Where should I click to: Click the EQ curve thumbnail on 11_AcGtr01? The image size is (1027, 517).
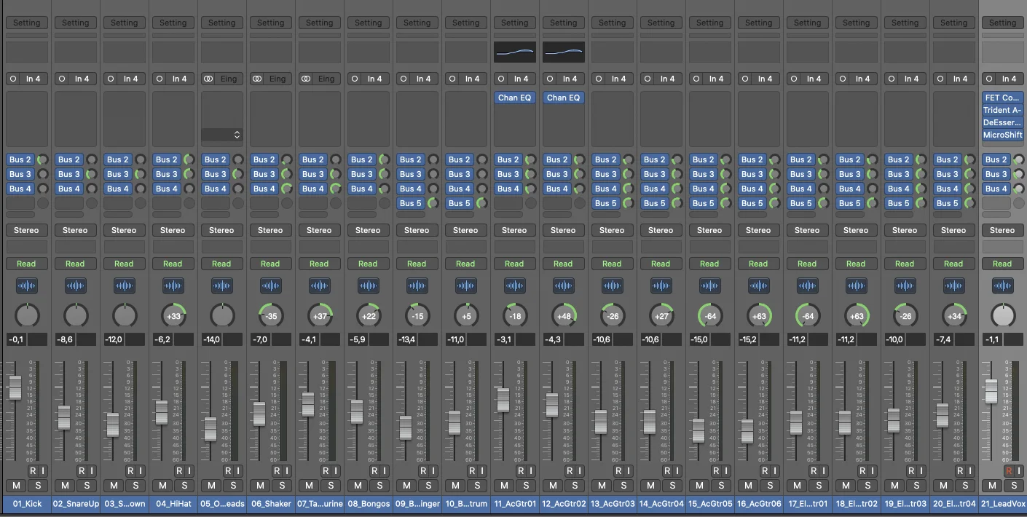[x=514, y=52]
